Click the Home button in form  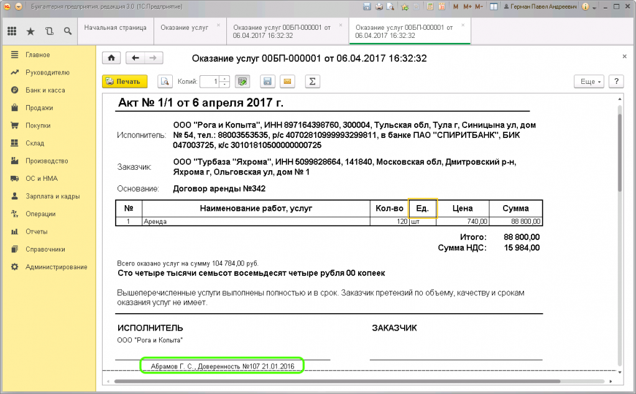(111, 58)
